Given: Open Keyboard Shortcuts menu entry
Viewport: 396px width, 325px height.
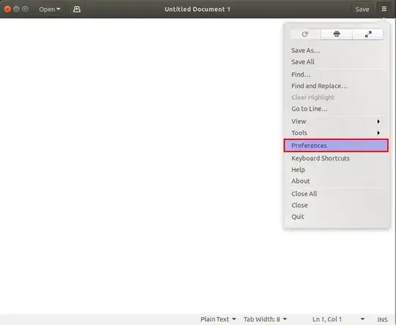Looking at the screenshot, I should click(336, 158).
